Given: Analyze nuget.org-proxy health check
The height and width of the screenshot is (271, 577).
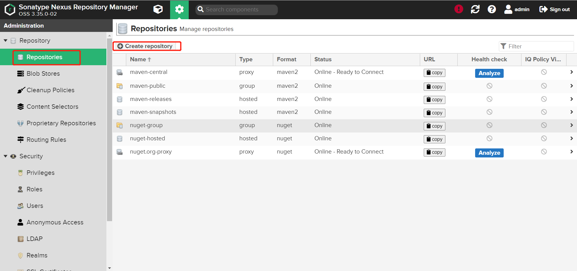Looking at the screenshot, I should 489,153.
